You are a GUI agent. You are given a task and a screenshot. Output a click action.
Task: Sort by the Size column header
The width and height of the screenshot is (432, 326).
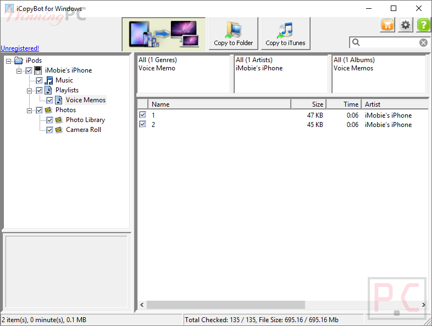308,104
